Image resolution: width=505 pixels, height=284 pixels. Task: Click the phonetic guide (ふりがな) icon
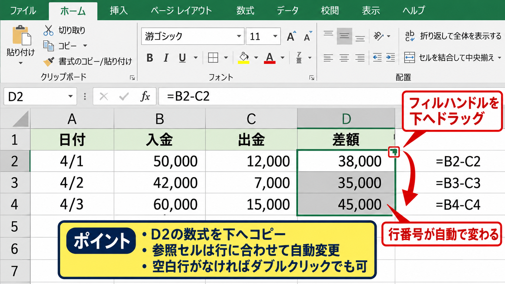[299, 57]
